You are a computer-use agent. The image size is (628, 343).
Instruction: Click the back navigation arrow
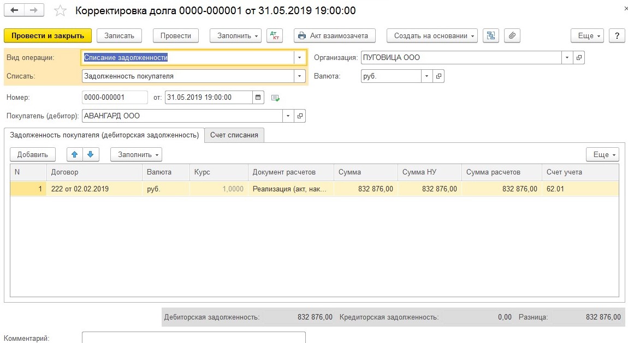pyautogui.click(x=15, y=11)
